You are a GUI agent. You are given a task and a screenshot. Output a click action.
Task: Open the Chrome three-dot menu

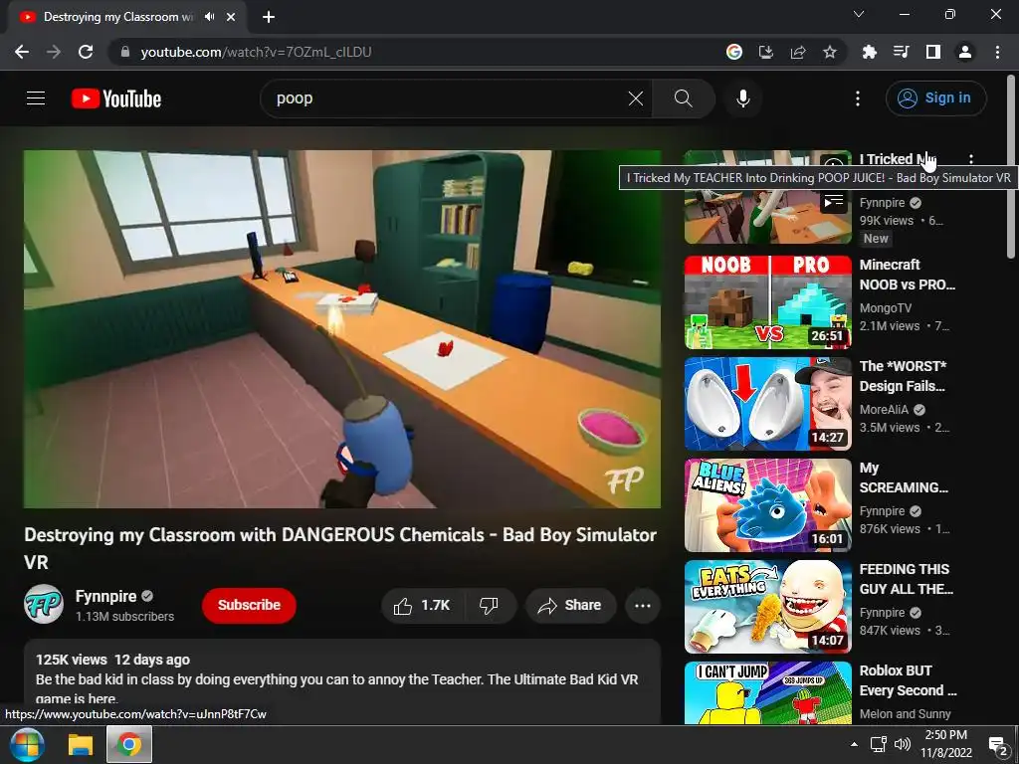click(x=997, y=52)
